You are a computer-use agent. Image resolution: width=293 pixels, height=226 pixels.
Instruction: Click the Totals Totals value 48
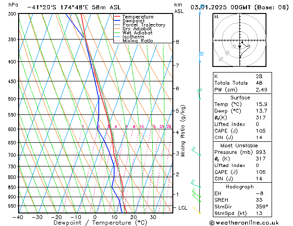coord(259,83)
